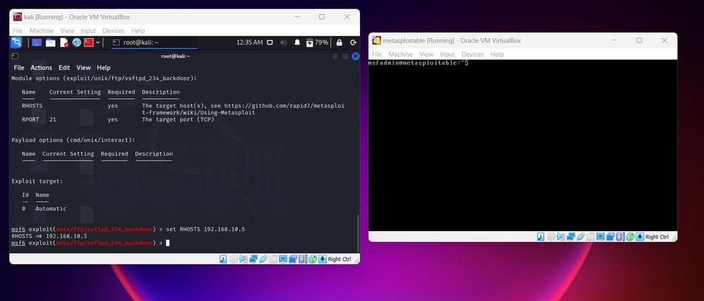Viewport: 704px width, 301px height.
Task: Click the Kali terminal vertical scrollbar
Action: click(x=357, y=233)
